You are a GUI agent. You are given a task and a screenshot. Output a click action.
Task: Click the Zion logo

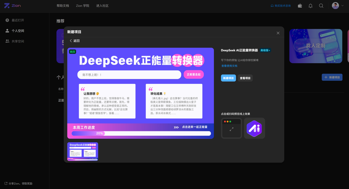pyautogui.click(x=13, y=6)
